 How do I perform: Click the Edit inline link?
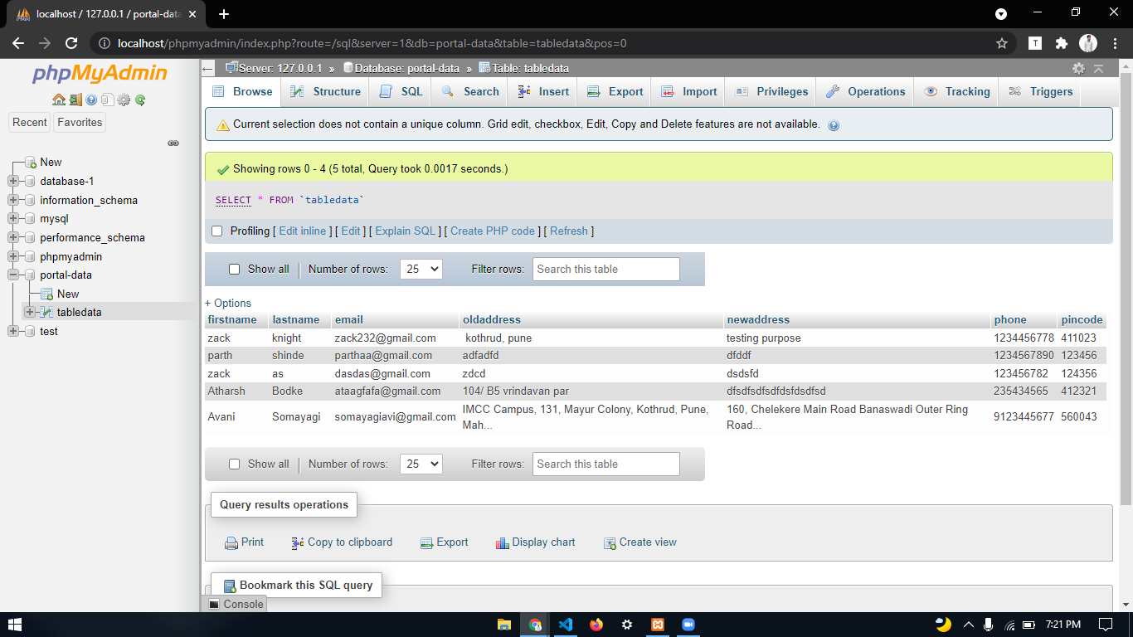tap(303, 231)
